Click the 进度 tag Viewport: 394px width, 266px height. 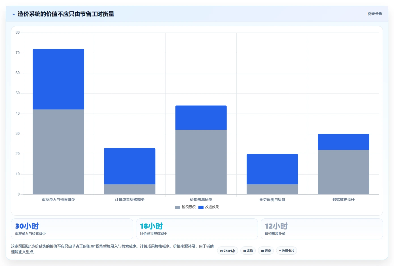(x=266, y=251)
